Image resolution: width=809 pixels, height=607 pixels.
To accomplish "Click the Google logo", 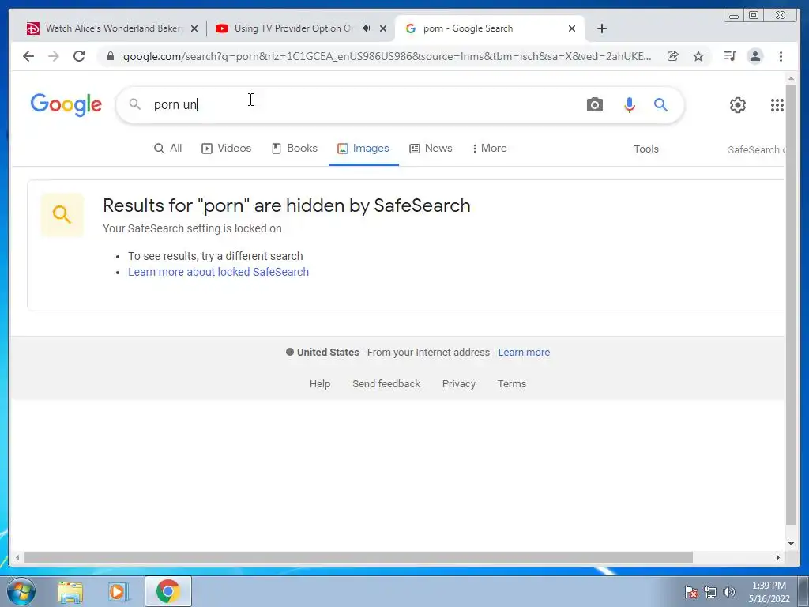I will [66, 105].
